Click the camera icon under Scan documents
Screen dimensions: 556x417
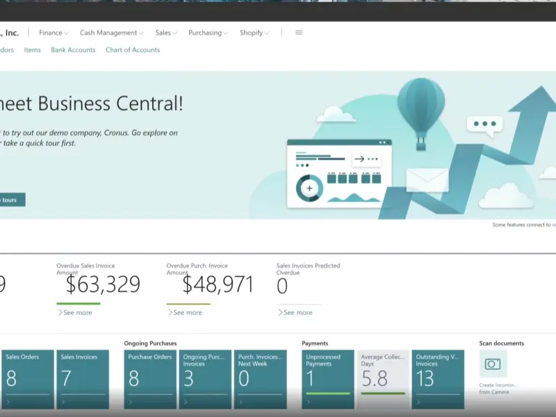493,364
